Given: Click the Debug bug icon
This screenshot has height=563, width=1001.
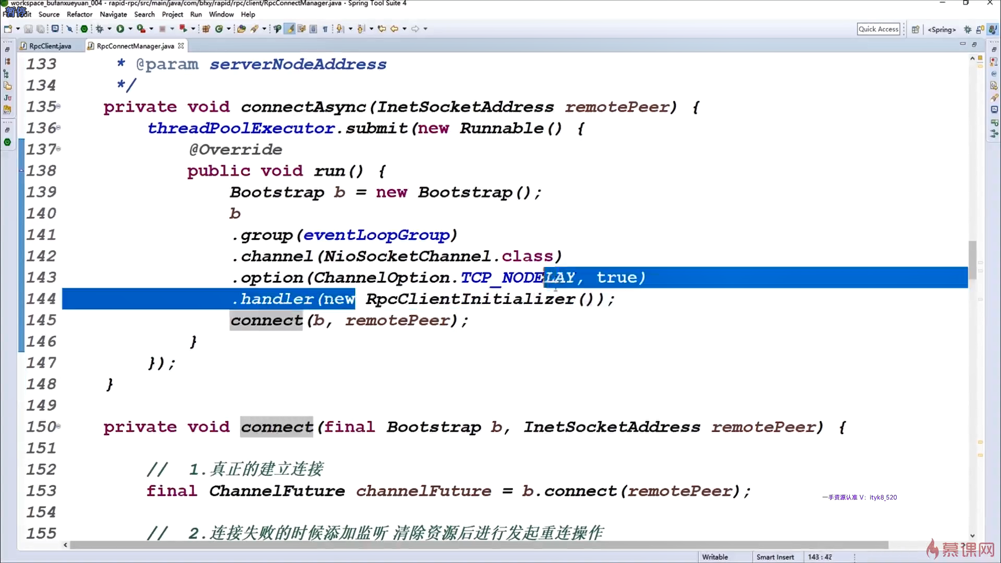Looking at the screenshot, I should click(x=99, y=29).
